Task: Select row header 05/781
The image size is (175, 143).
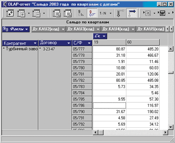Action: tap(82, 74)
